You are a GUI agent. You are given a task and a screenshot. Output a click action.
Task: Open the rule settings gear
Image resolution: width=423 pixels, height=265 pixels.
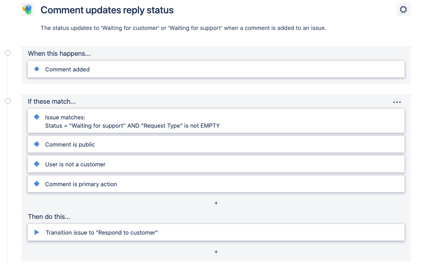coord(403,9)
